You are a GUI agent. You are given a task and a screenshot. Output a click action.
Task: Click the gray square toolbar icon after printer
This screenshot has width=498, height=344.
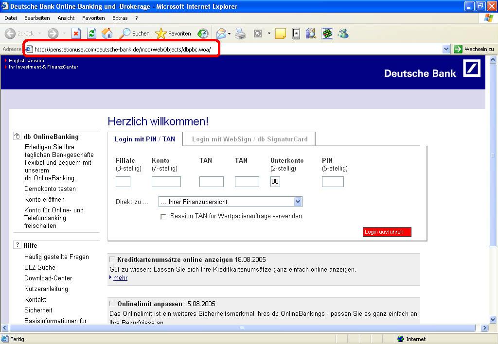pyautogui.click(x=258, y=34)
